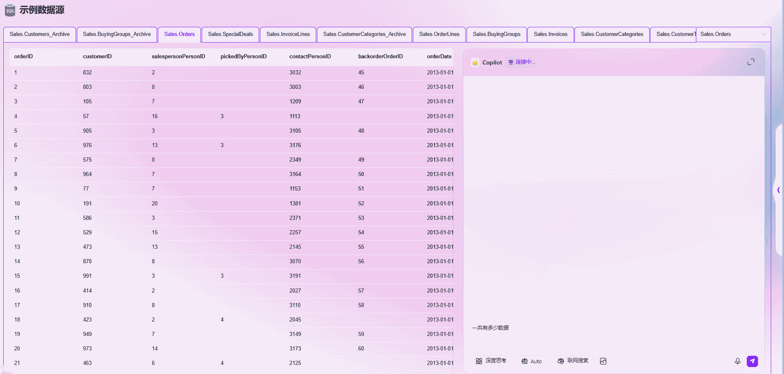Click the SQL data source icon
Screen dimensions: 784x374
coord(10,10)
